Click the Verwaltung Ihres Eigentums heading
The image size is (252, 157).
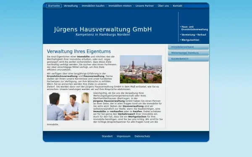coord(79,51)
